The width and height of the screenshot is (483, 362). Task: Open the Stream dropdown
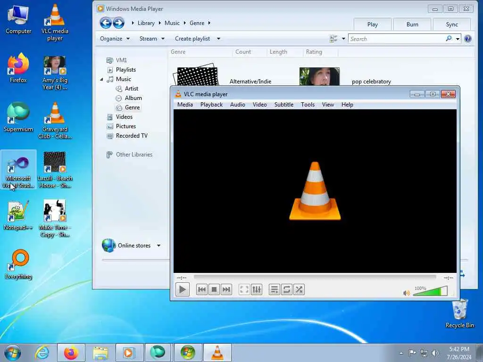click(152, 39)
